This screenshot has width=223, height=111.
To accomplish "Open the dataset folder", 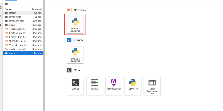I will point(23,13).
